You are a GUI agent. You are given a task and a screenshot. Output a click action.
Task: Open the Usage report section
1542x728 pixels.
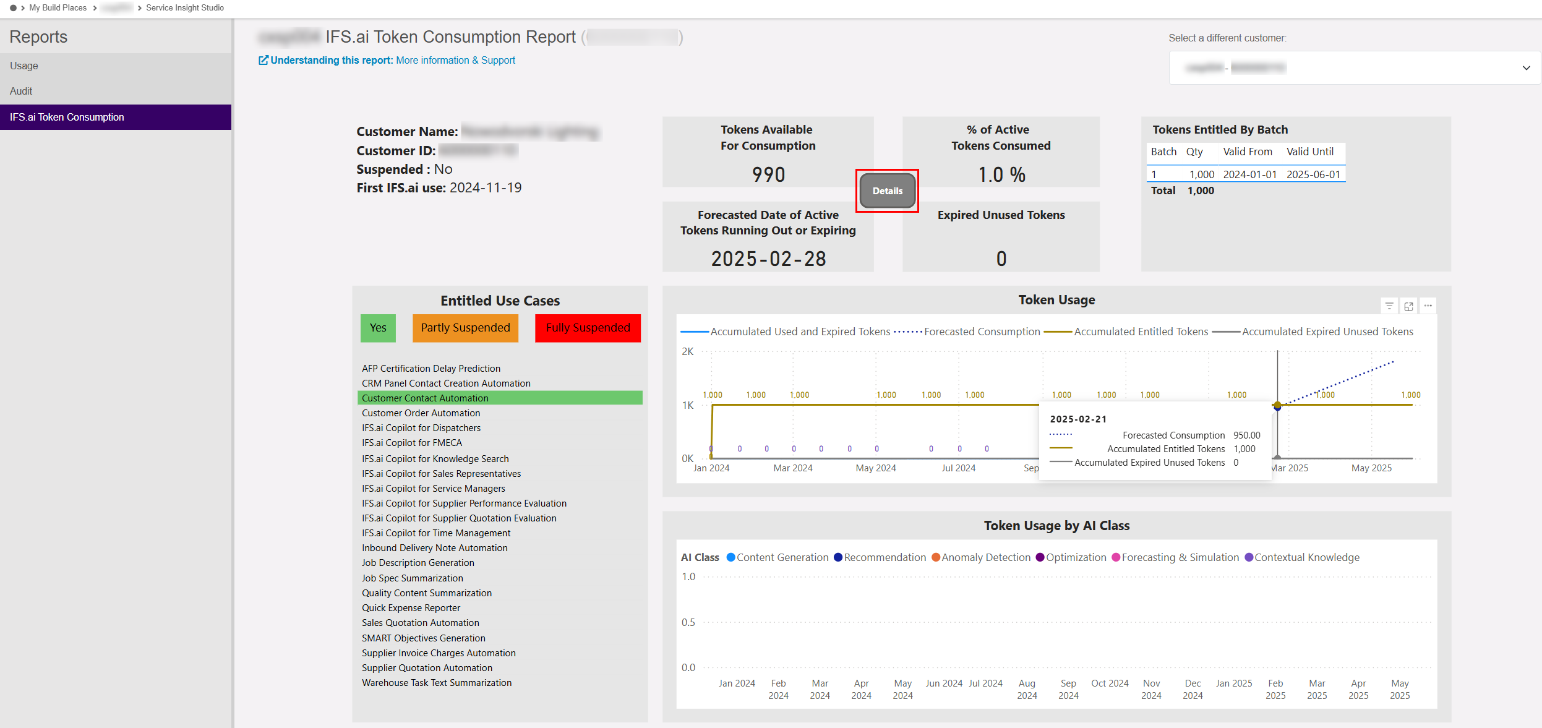(116, 66)
